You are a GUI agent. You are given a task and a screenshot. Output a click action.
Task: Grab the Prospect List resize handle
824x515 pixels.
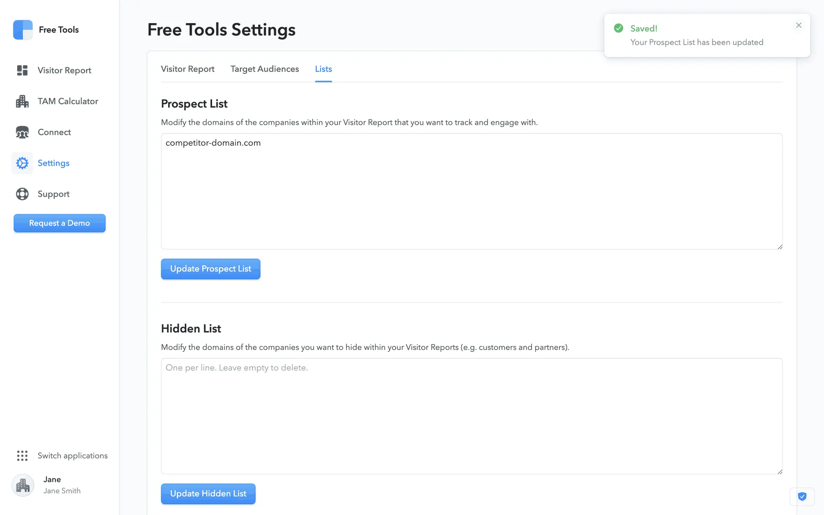click(780, 247)
